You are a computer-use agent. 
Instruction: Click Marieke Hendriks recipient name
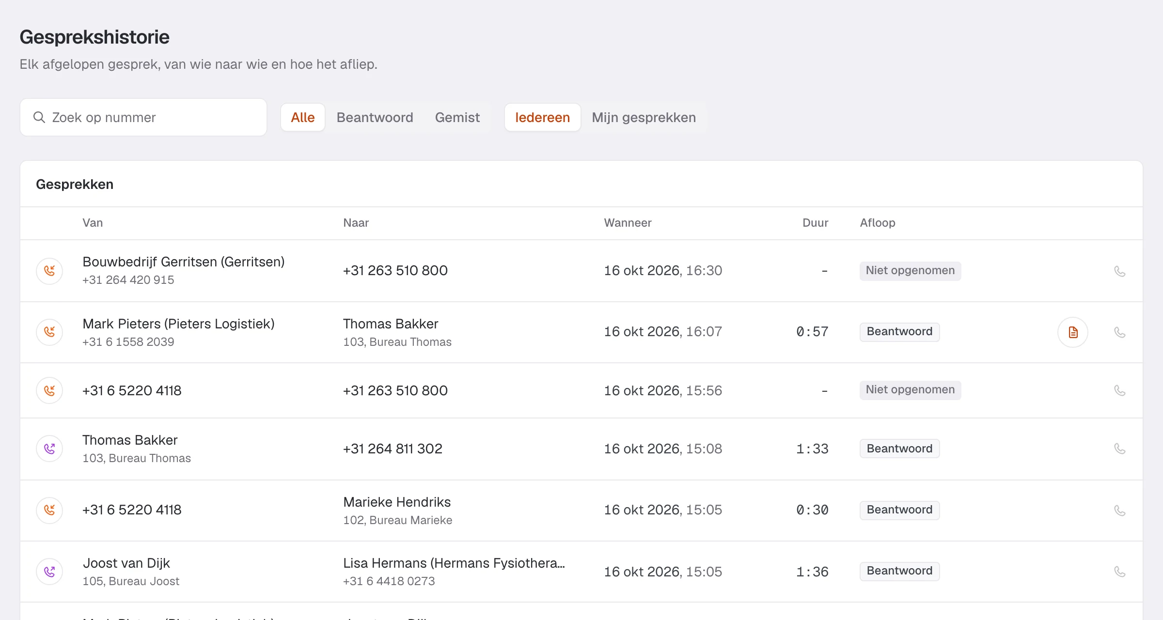[397, 502]
